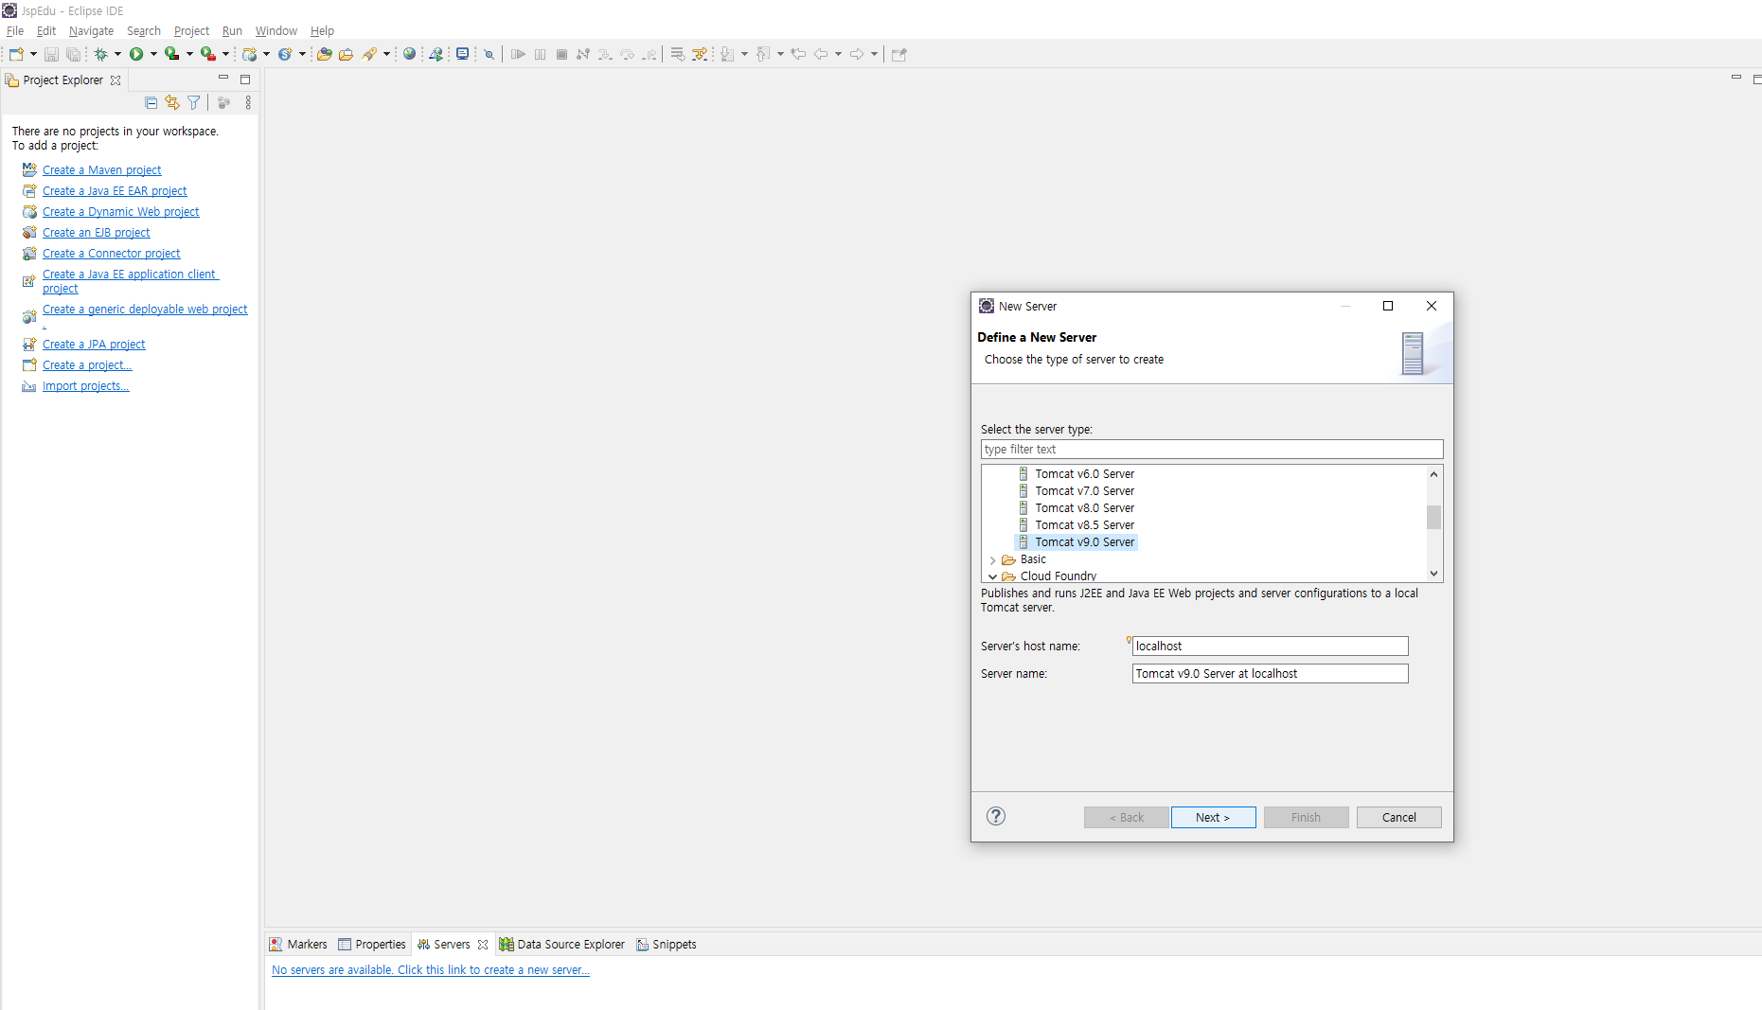Click the help question mark in New Server

996,816
